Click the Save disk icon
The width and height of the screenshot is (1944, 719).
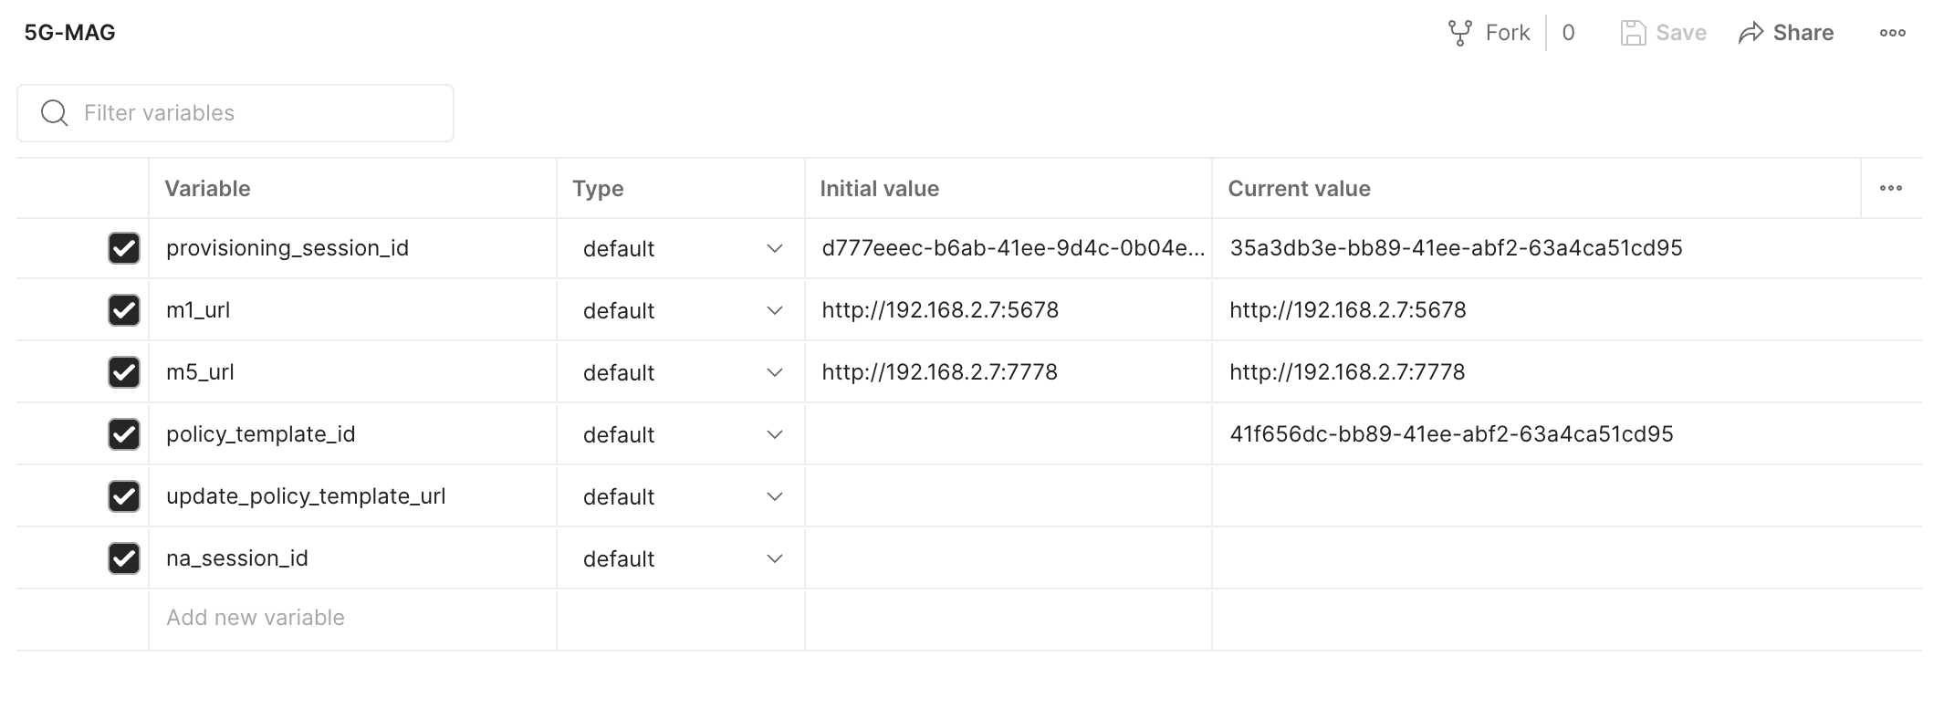(x=1633, y=33)
